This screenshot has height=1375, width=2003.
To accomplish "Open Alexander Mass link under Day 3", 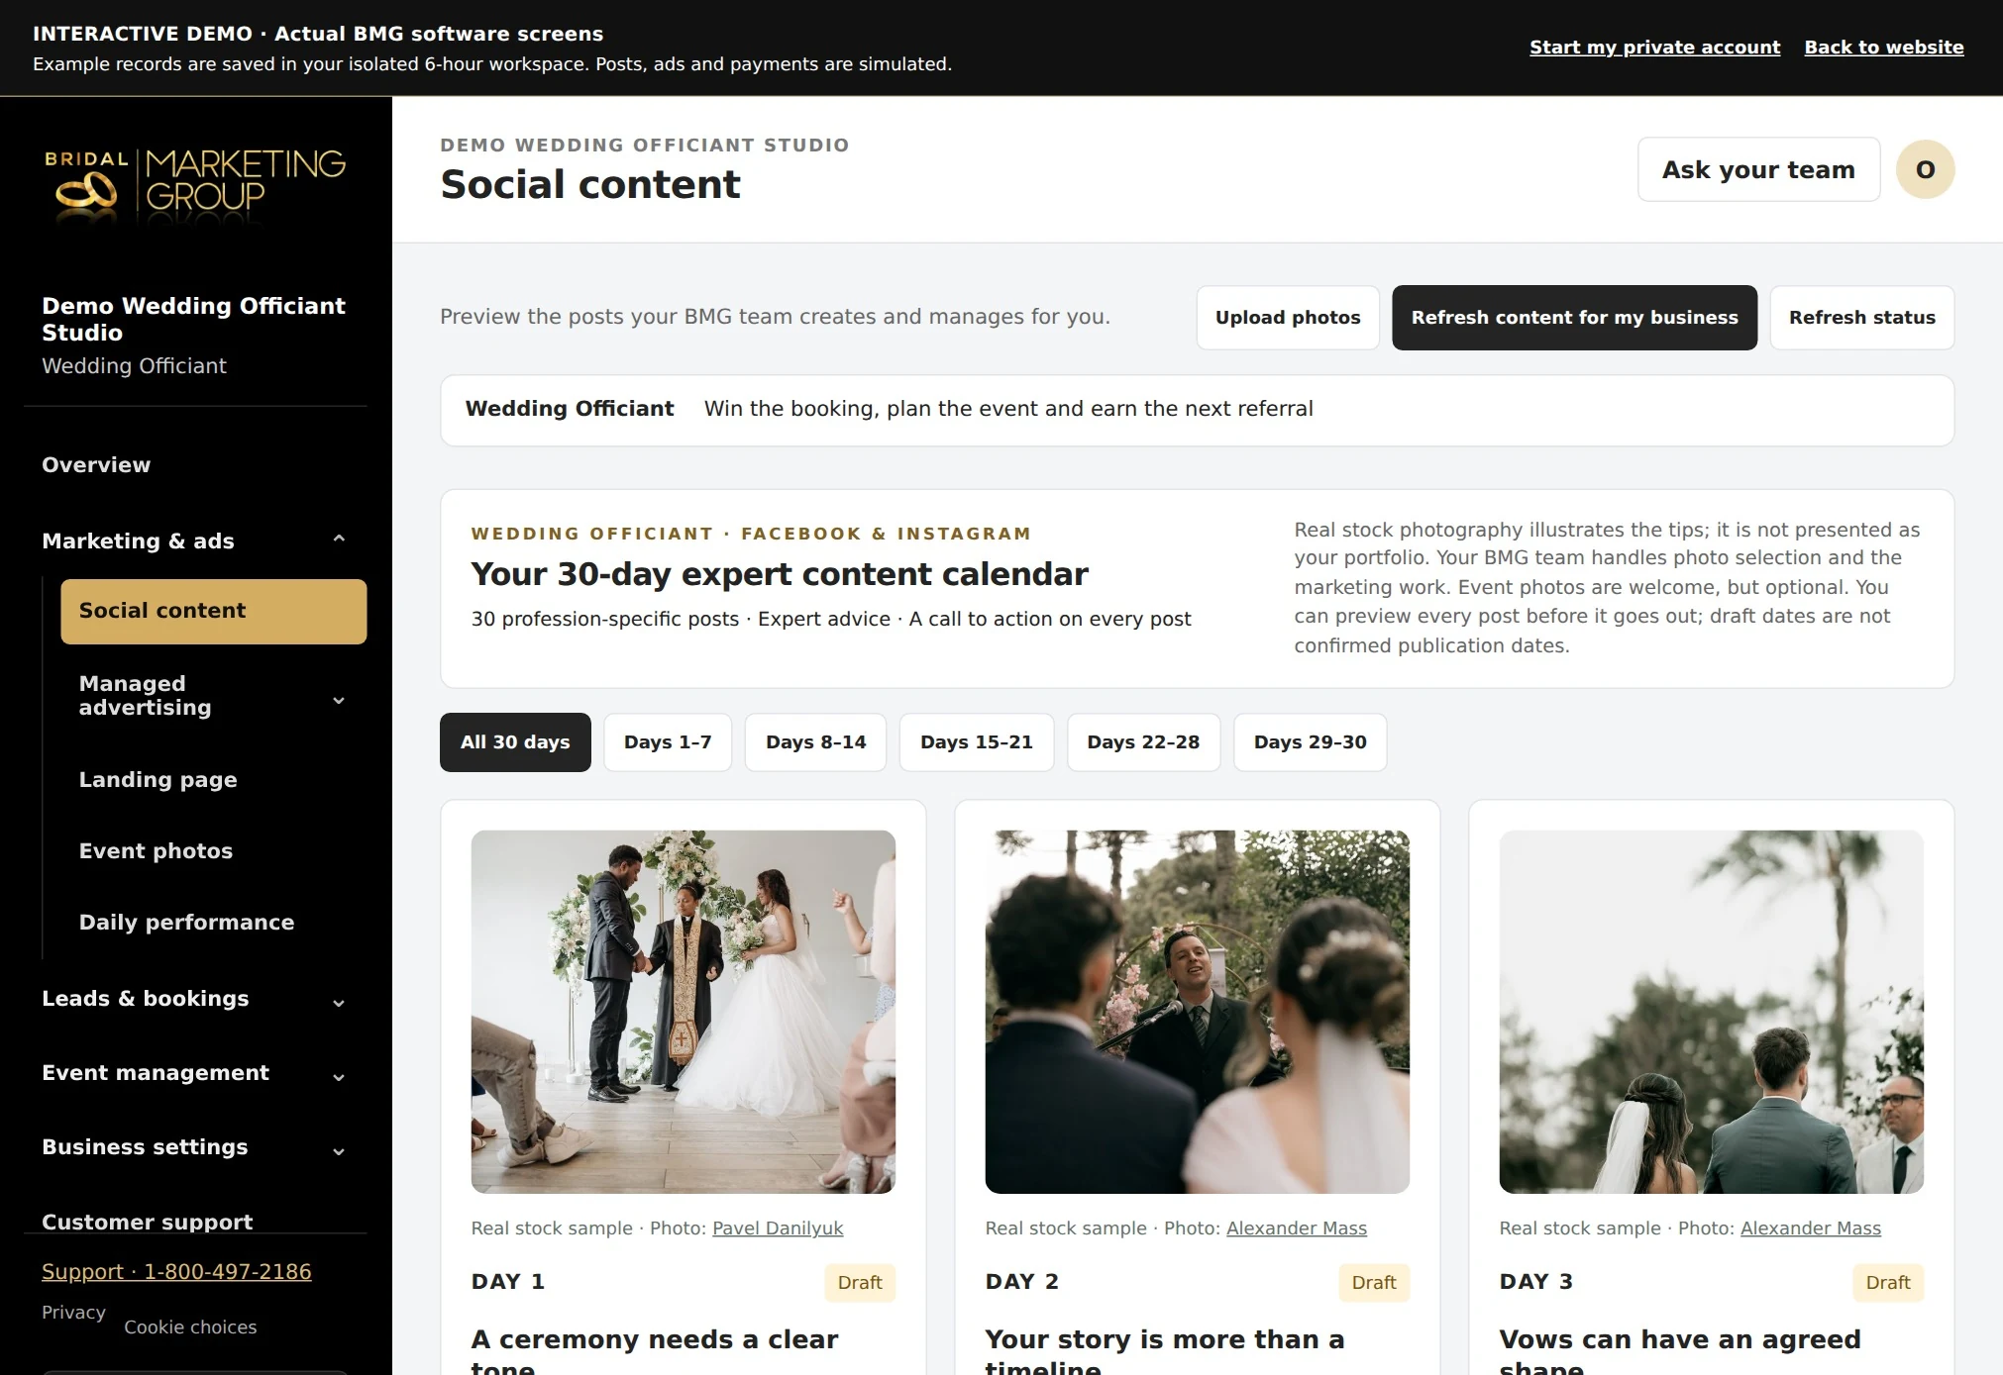I will point(1810,1228).
